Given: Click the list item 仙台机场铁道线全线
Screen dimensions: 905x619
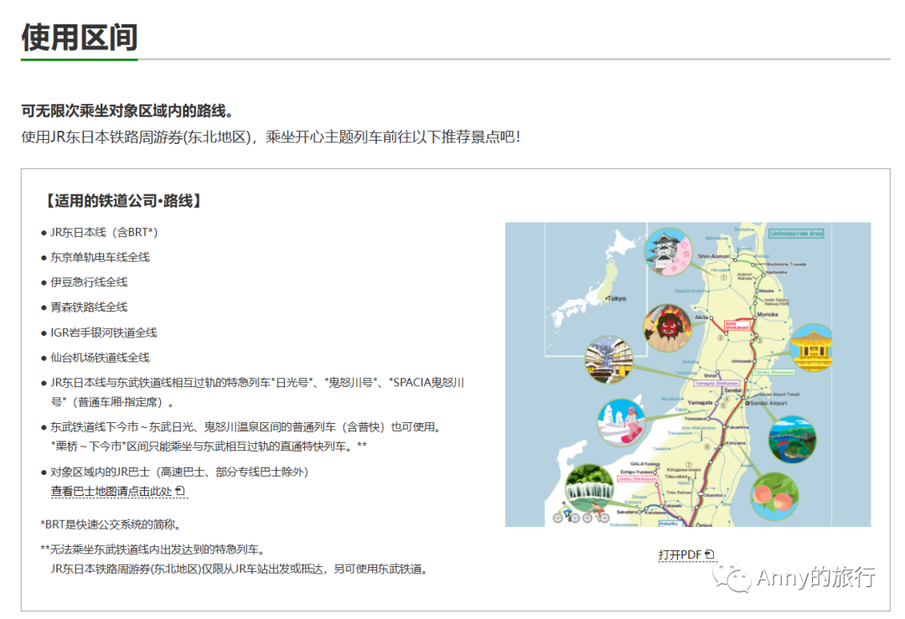Looking at the screenshot, I should pyautogui.click(x=100, y=357).
